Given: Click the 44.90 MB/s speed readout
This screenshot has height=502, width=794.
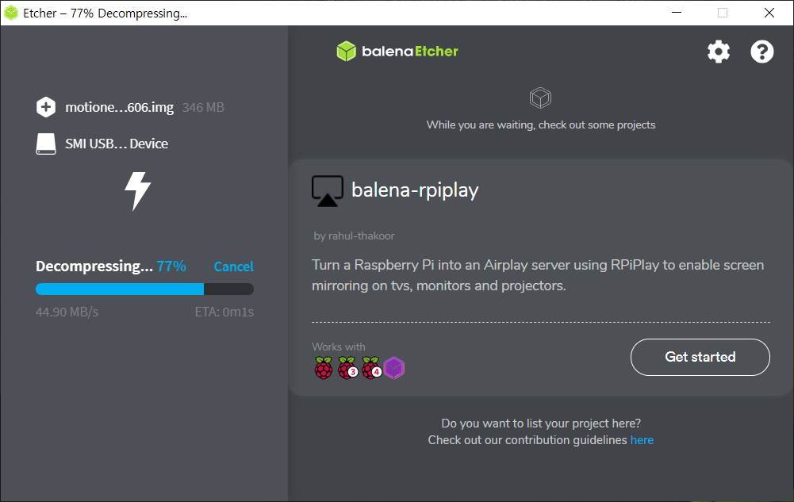Looking at the screenshot, I should (x=67, y=312).
